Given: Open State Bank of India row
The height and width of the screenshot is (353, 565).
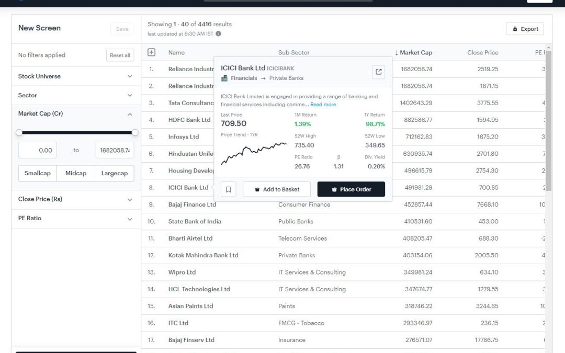Looking at the screenshot, I should pos(195,222).
